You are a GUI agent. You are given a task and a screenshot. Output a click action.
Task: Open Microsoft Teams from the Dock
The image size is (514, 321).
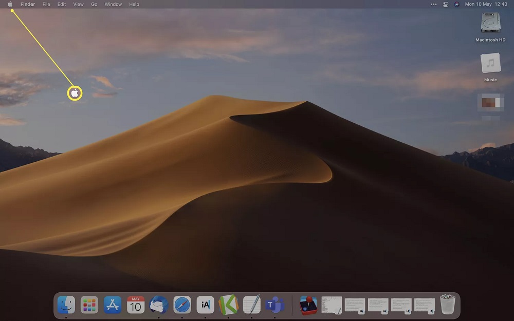274,305
